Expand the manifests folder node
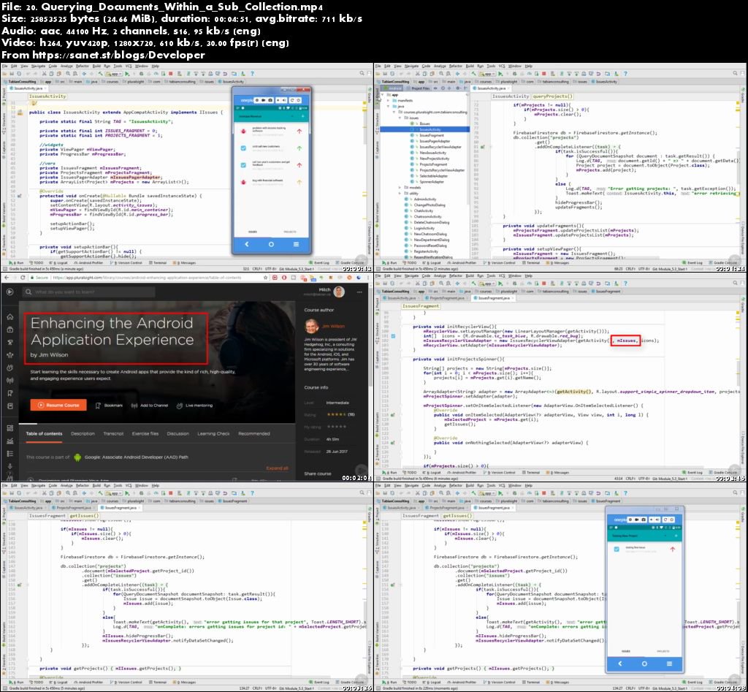Screen dimensions: 748x692 pyautogui.click(x=389, y=101)
